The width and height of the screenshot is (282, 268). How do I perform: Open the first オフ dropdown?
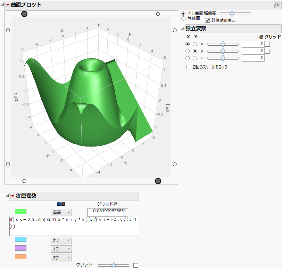point(61,240)
